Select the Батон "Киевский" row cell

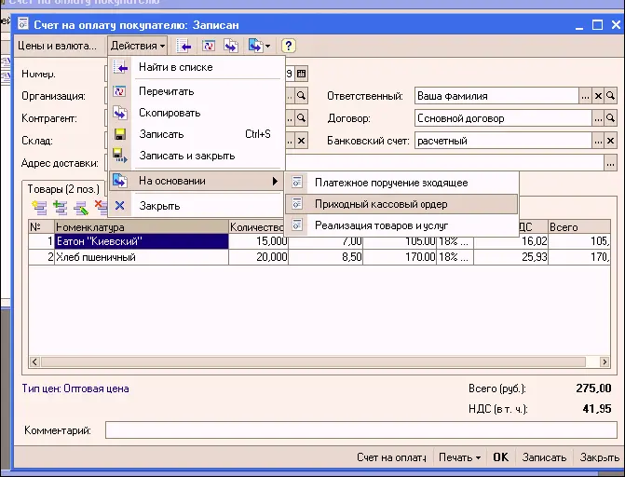pos(142,241)
